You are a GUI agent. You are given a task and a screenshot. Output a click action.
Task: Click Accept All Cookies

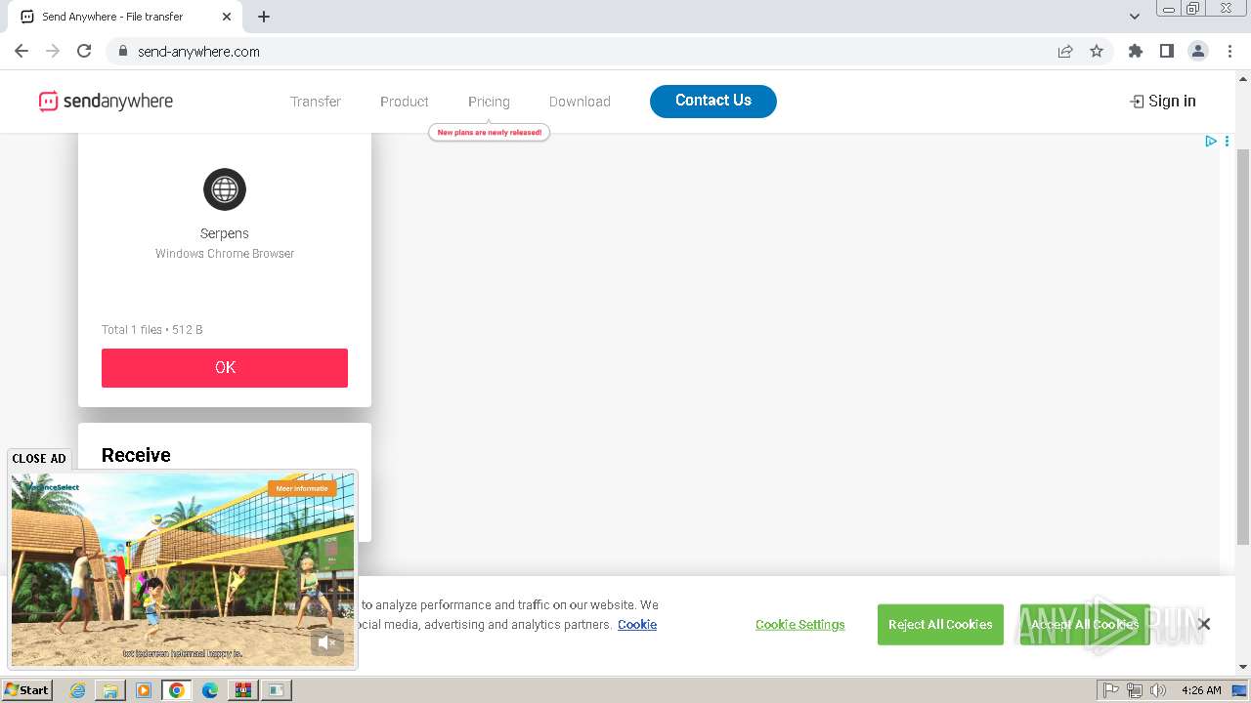(x=1085, y=625)
